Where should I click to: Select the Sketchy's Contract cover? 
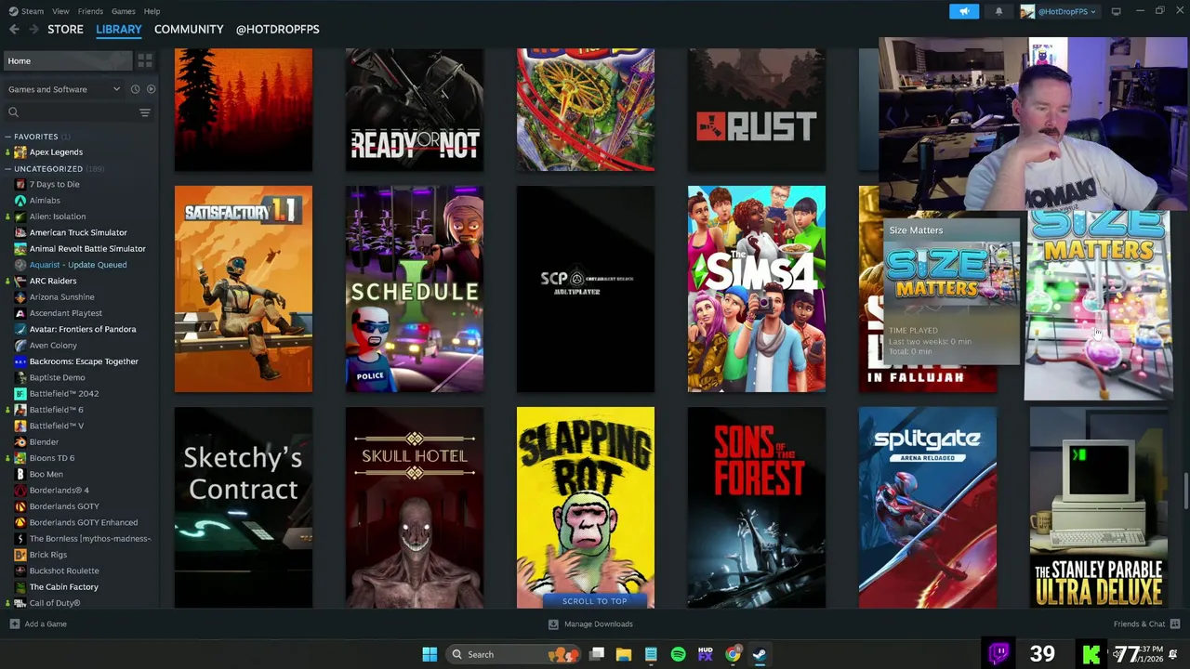tap(244, 507)
